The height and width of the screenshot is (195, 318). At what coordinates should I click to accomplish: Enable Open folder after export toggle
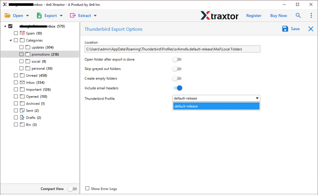click(x=177, y=60)
